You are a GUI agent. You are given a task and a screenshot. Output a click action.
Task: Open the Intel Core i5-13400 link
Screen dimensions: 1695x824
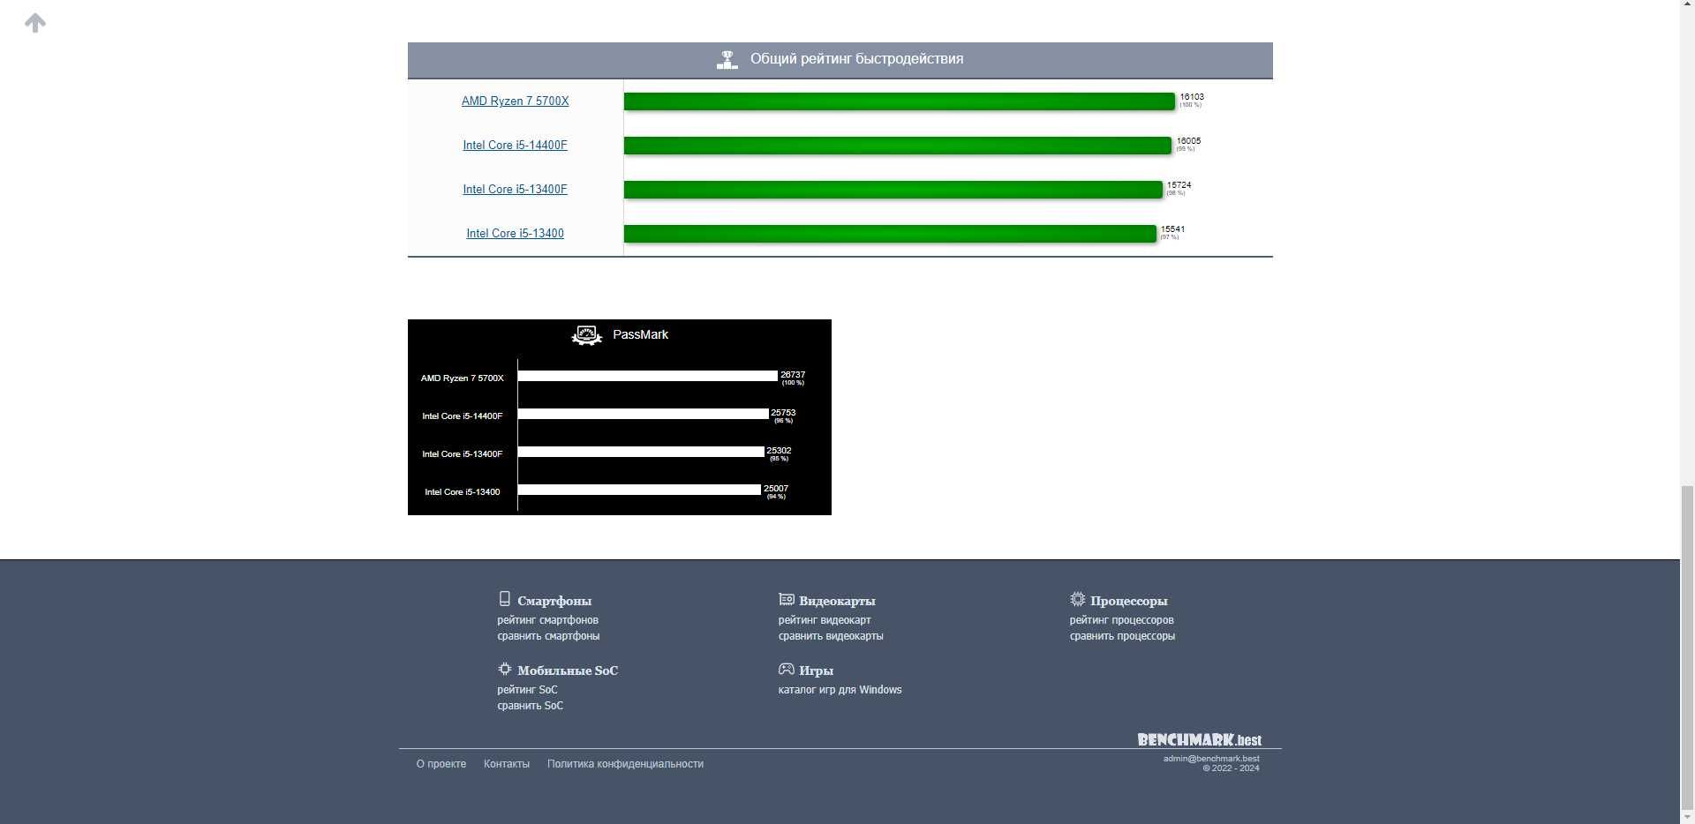coord(515,233)
